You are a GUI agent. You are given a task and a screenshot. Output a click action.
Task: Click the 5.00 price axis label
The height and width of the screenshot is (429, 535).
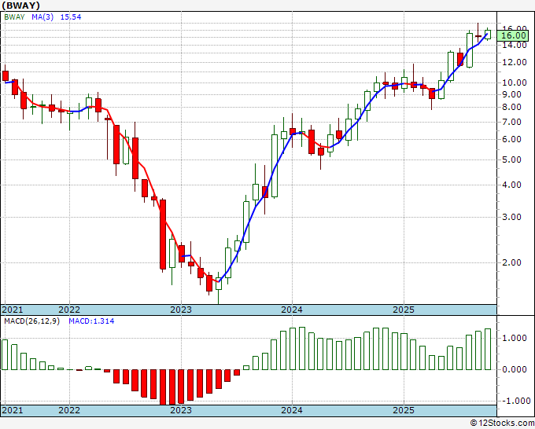[x=514, y=160]
